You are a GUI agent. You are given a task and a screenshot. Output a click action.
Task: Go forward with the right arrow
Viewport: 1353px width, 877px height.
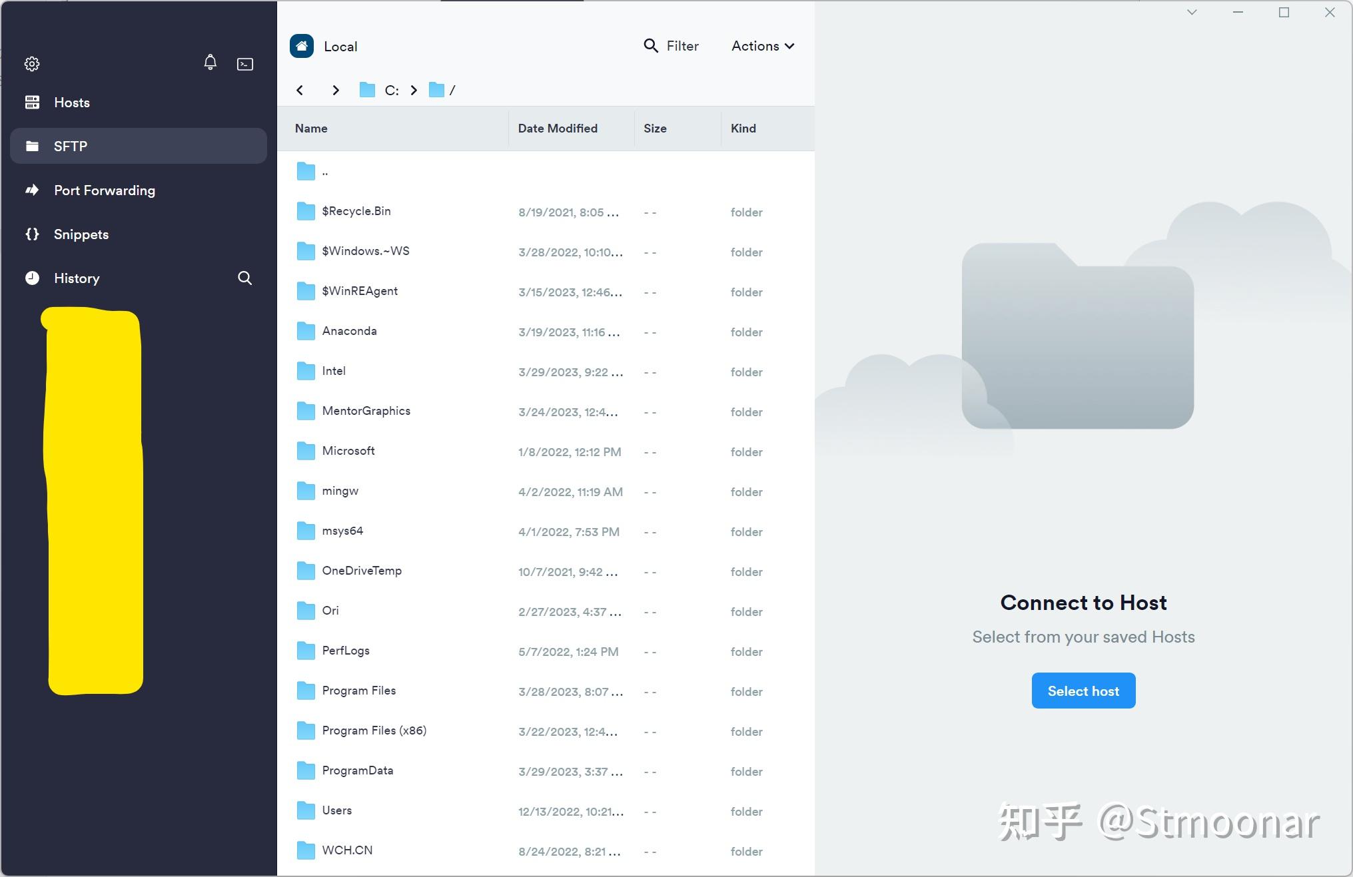tap(335, 91)
